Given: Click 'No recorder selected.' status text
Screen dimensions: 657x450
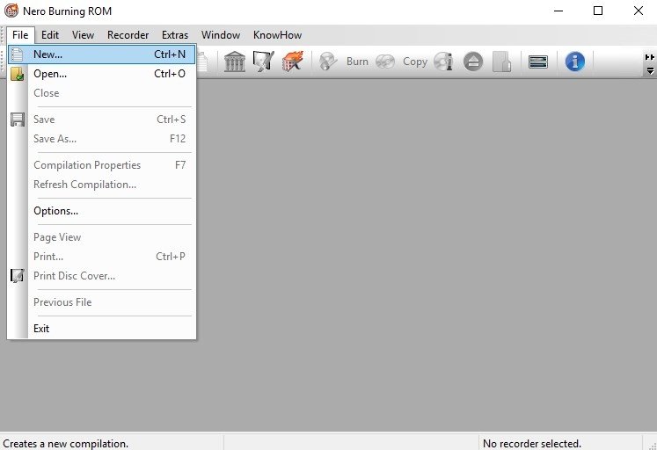Looking at the screenshot, I should (x=532, y=443).
